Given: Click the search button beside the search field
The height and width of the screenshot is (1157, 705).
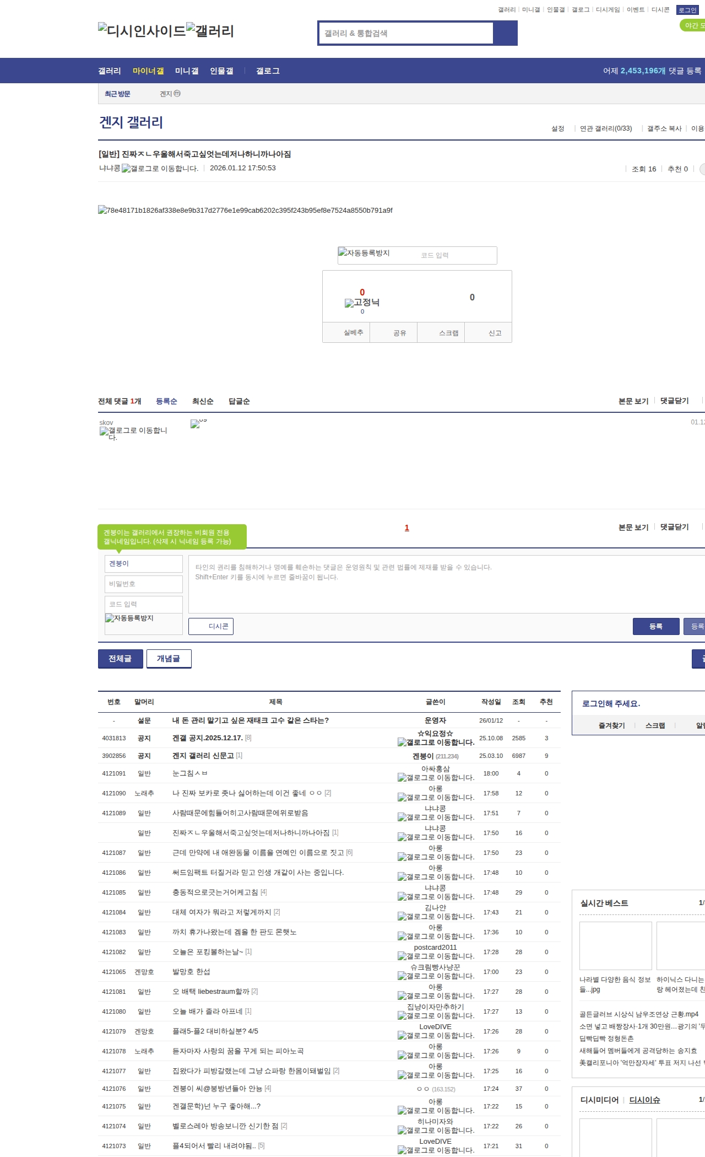Looking at the screenshot, I should click(x=505, y=33).
